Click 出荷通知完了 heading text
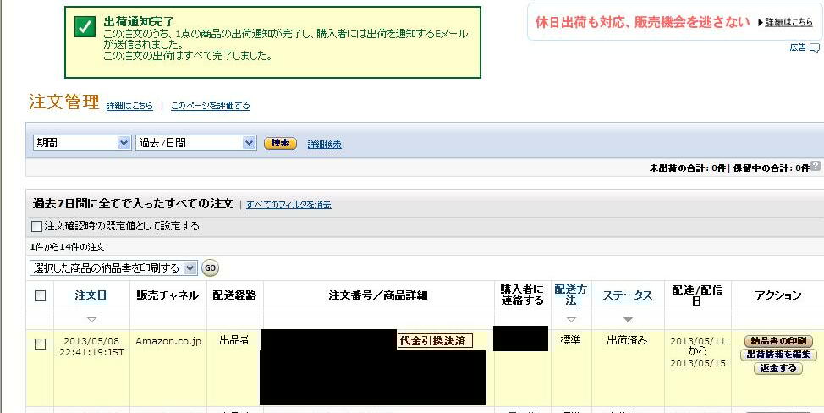The image size is (824, 413). (139, 21)
